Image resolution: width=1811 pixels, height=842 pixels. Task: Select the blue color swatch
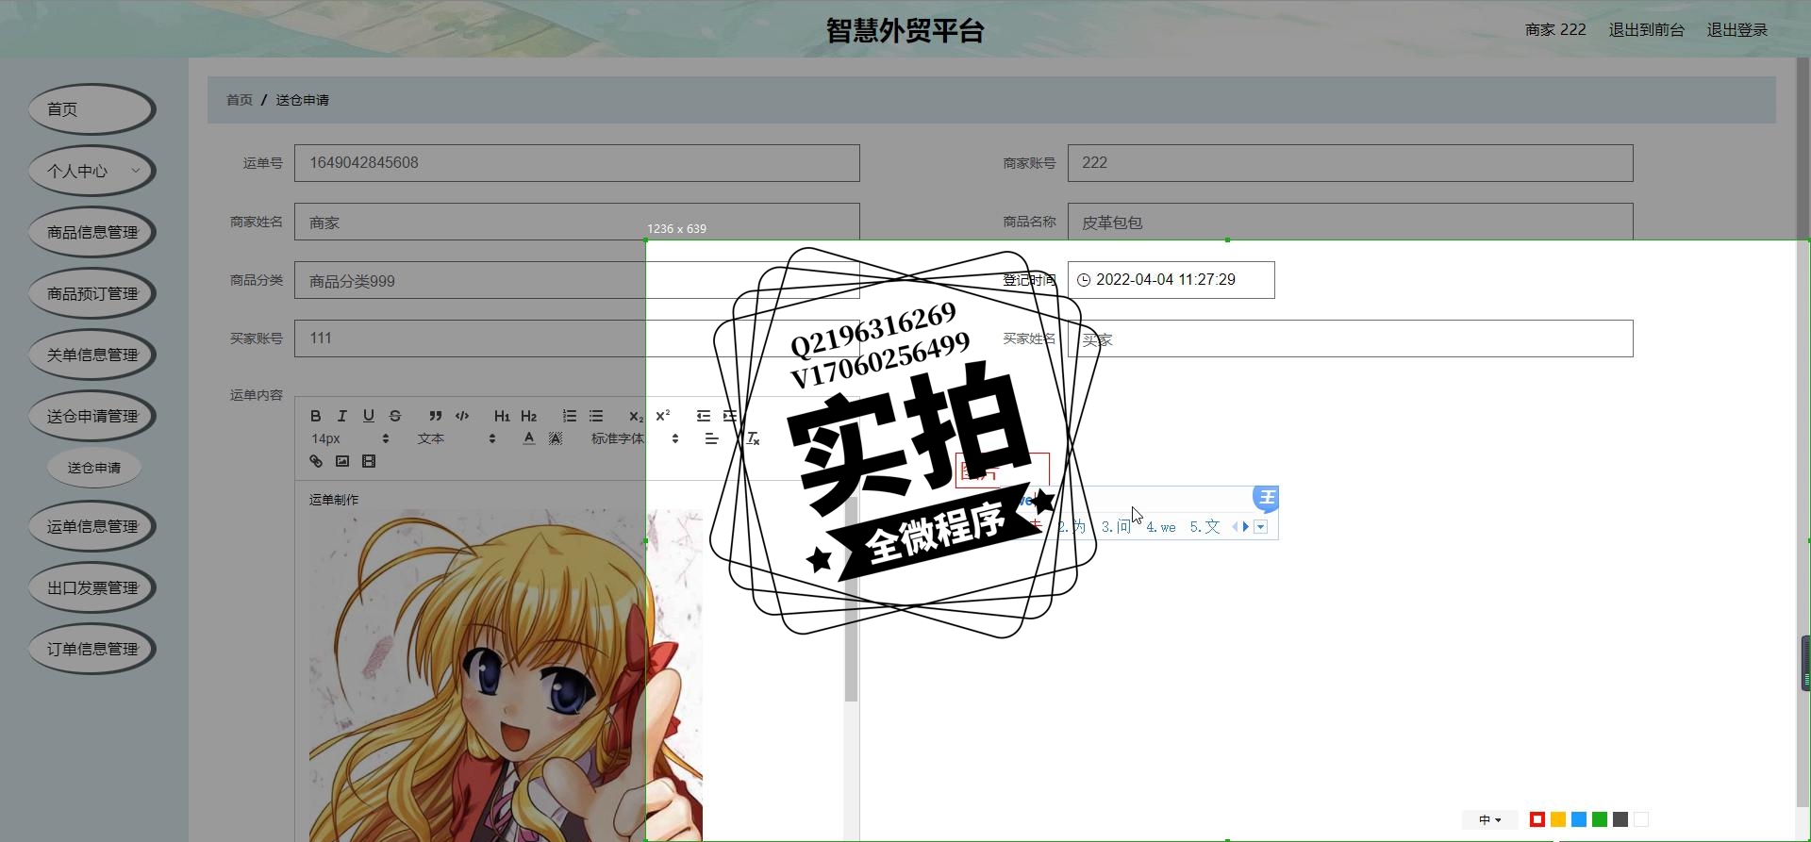coord(1579,819)
